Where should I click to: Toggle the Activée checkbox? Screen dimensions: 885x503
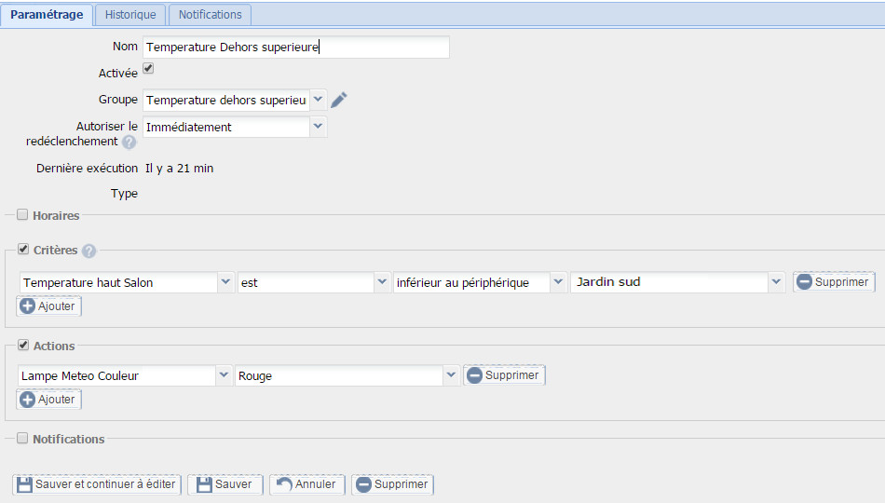point(148,68)
